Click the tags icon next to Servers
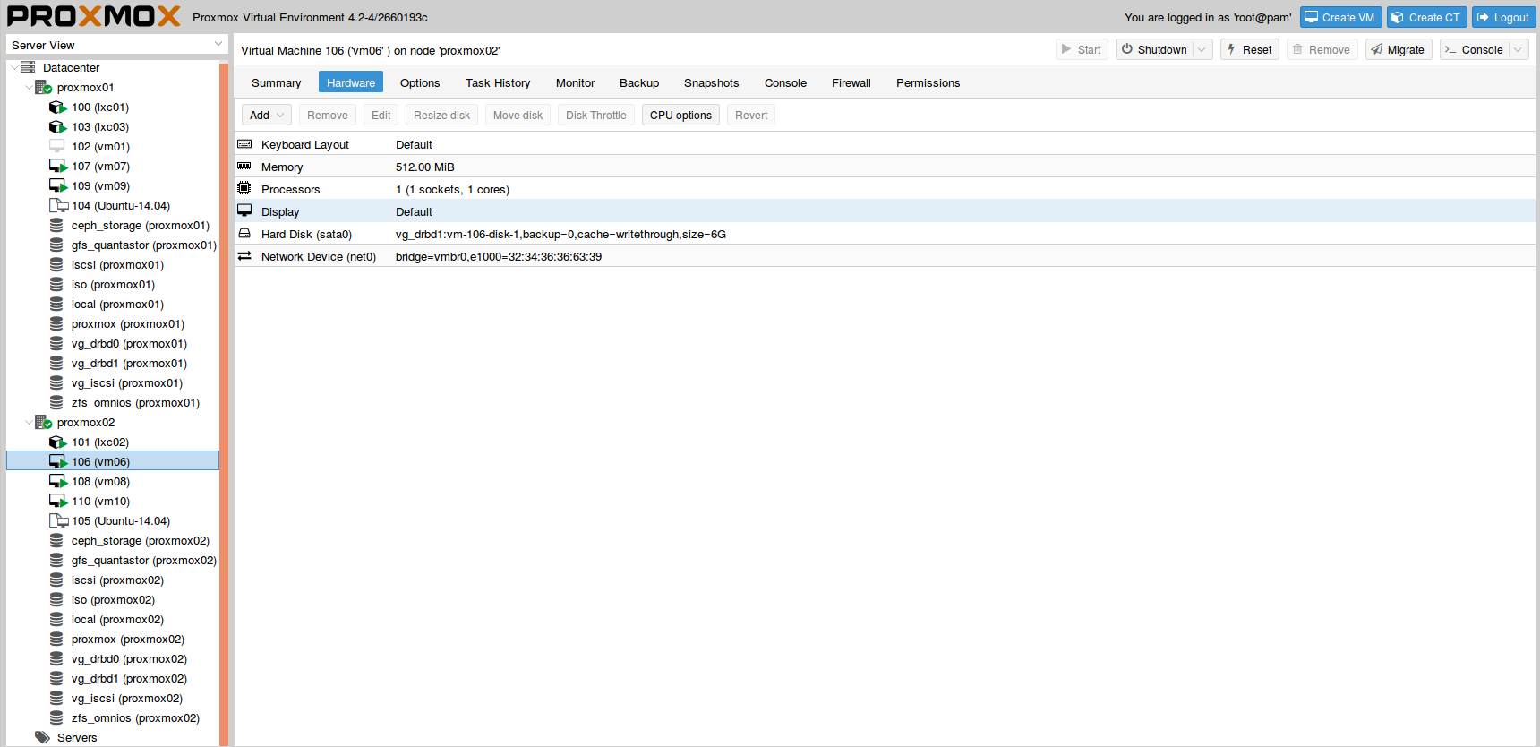Image resolution: width=1540 pixels, height=747 pixels. 42,738
